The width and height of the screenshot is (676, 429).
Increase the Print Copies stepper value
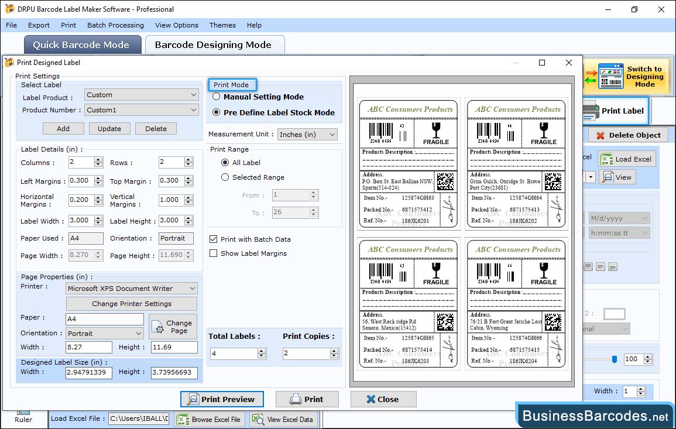click(334, 351)
